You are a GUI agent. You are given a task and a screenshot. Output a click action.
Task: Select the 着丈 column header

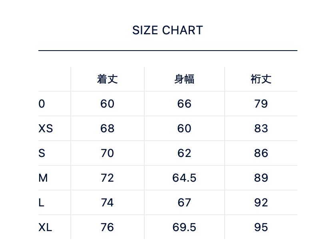point(107,79)
